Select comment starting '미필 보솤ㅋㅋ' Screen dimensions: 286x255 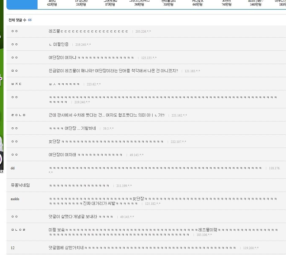(163, 232)
